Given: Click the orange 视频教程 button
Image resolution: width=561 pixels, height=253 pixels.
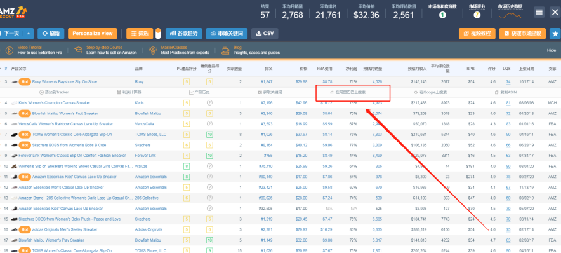Looking at the screenshot, I should coord(477,34).
